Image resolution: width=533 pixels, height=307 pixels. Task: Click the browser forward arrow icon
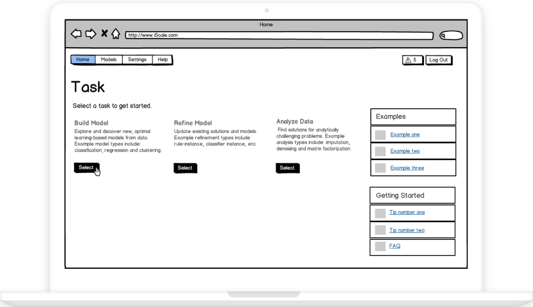tap(91, 34)
